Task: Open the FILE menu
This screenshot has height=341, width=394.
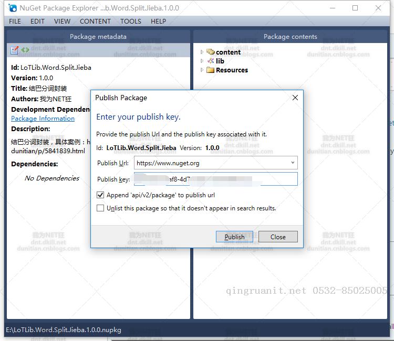Action: pos(15,22)
